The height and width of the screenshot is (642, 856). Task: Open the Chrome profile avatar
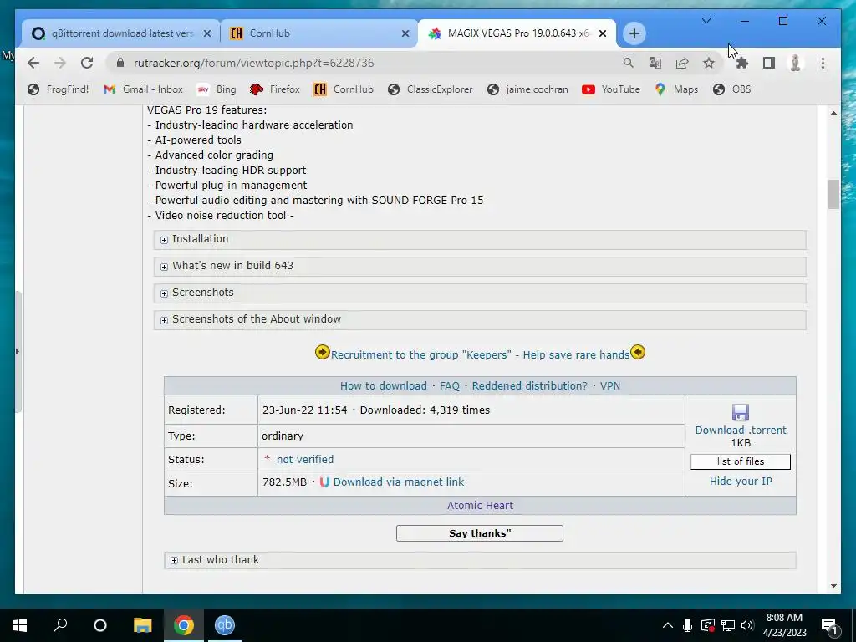click(x=796, y=63)
